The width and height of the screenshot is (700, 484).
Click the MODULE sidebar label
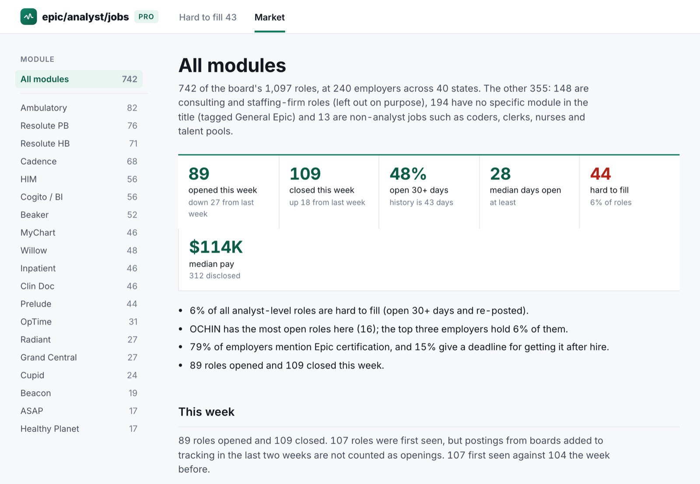click(x=38, y=59)
